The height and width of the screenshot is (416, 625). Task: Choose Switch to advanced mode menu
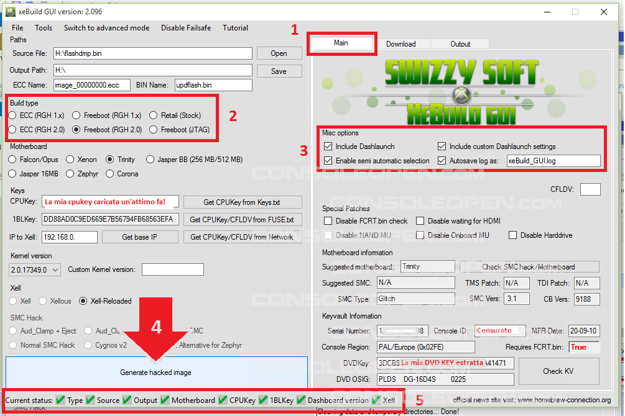106,28
